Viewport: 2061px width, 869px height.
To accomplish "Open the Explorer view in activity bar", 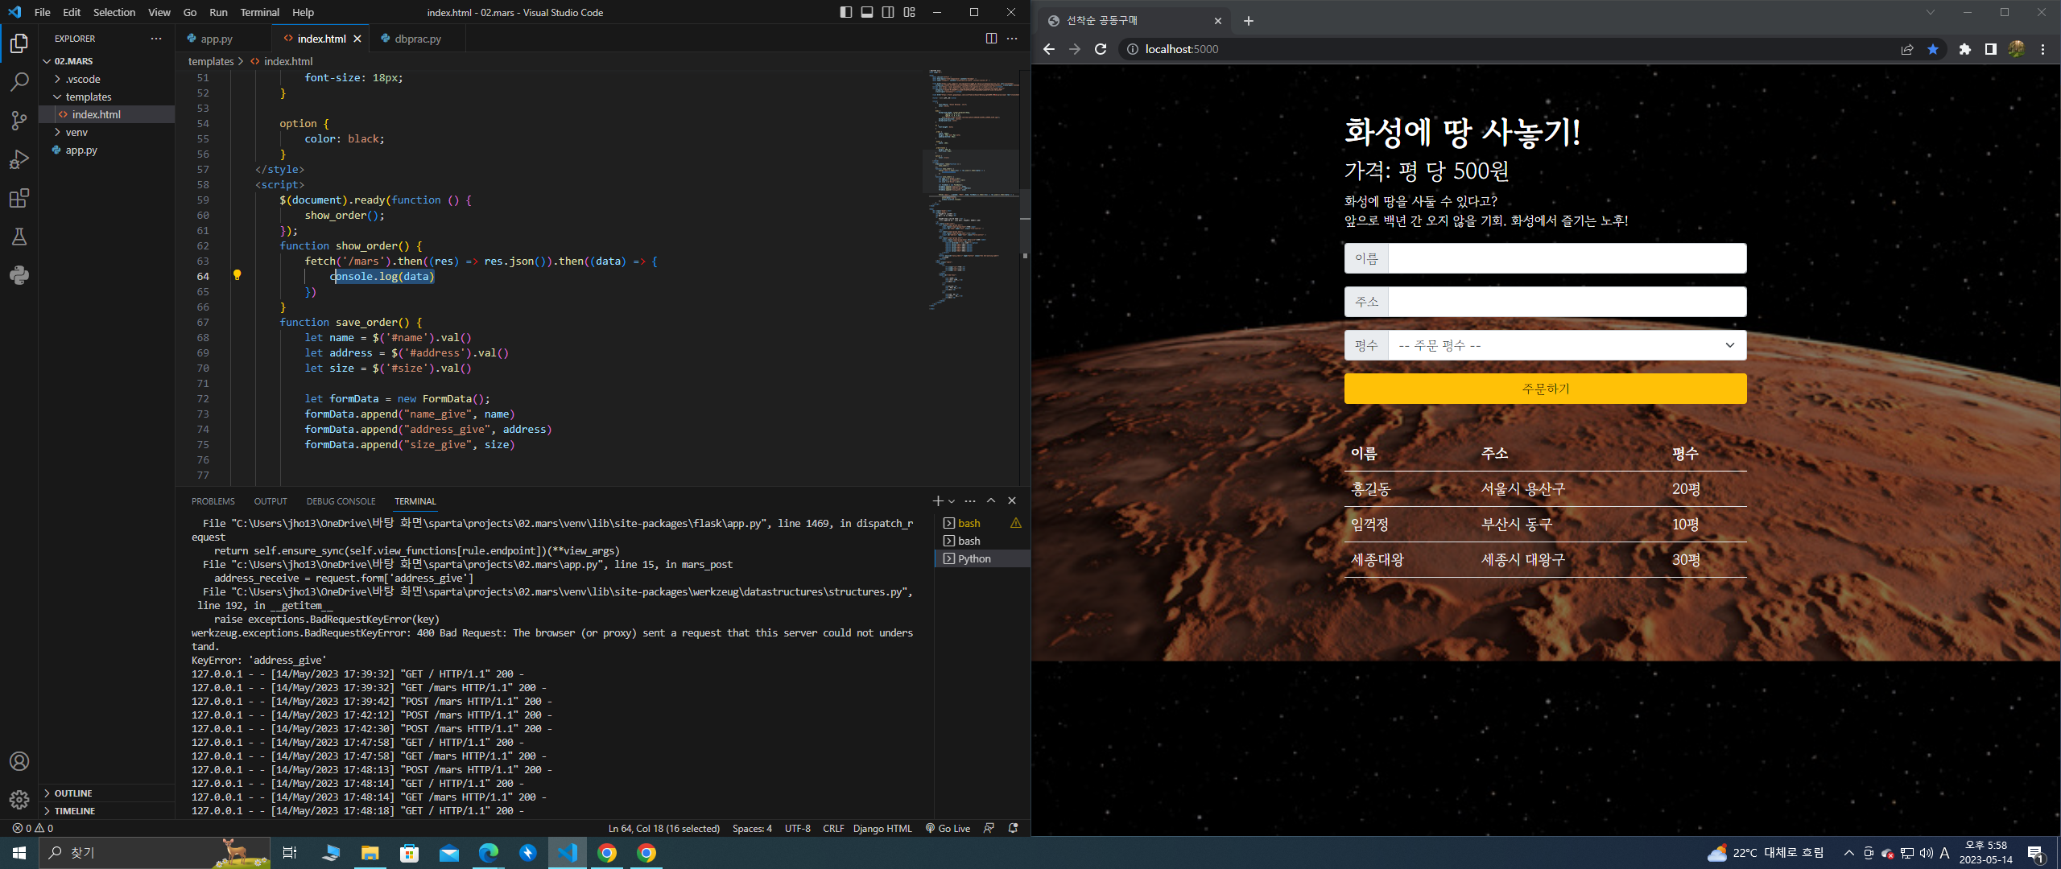I will click(19, 43).
